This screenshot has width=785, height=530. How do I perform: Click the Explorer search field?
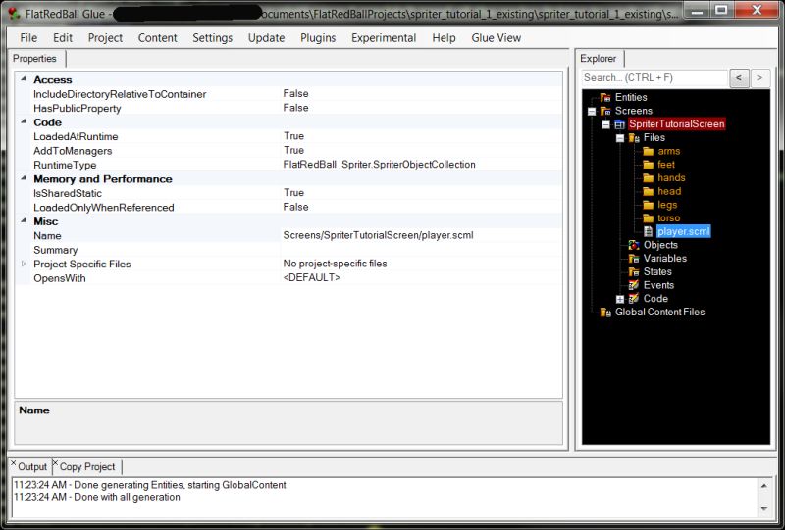click(x=654, y=78)
